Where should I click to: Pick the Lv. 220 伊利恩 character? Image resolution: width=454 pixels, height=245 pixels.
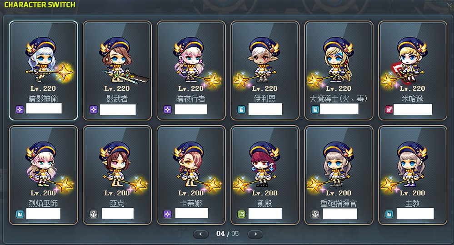[265, 70]
